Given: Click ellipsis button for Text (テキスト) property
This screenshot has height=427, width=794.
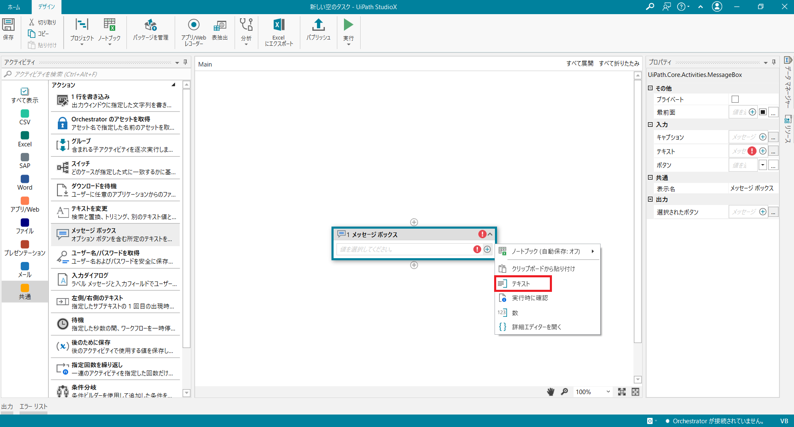Looking at the screenshot, I should click(x=773, y=151).
